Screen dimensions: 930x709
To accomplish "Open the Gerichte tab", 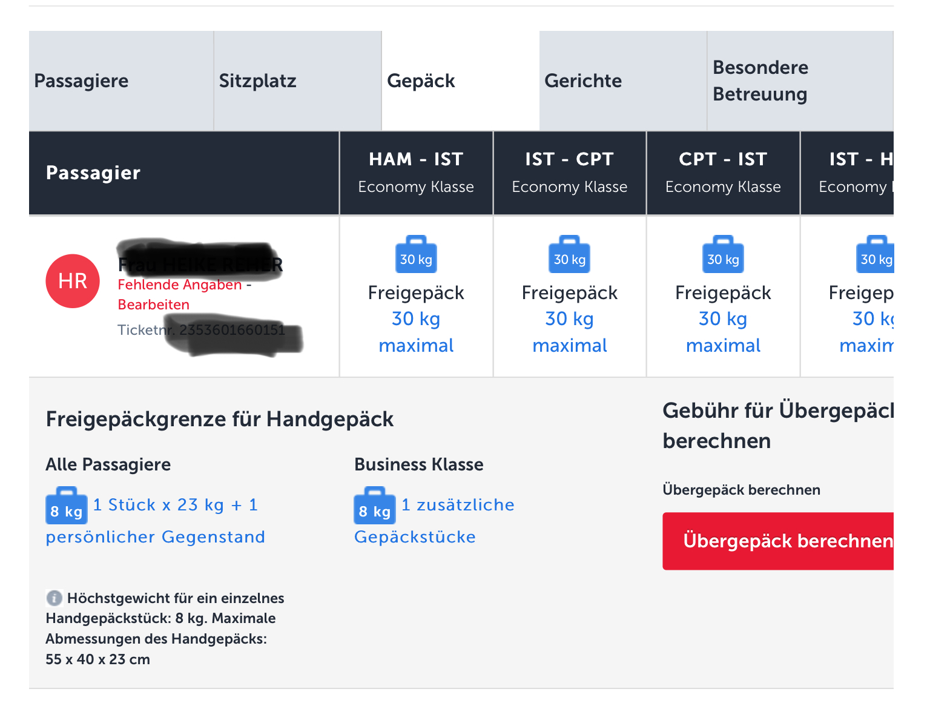I will coord(623,81).
